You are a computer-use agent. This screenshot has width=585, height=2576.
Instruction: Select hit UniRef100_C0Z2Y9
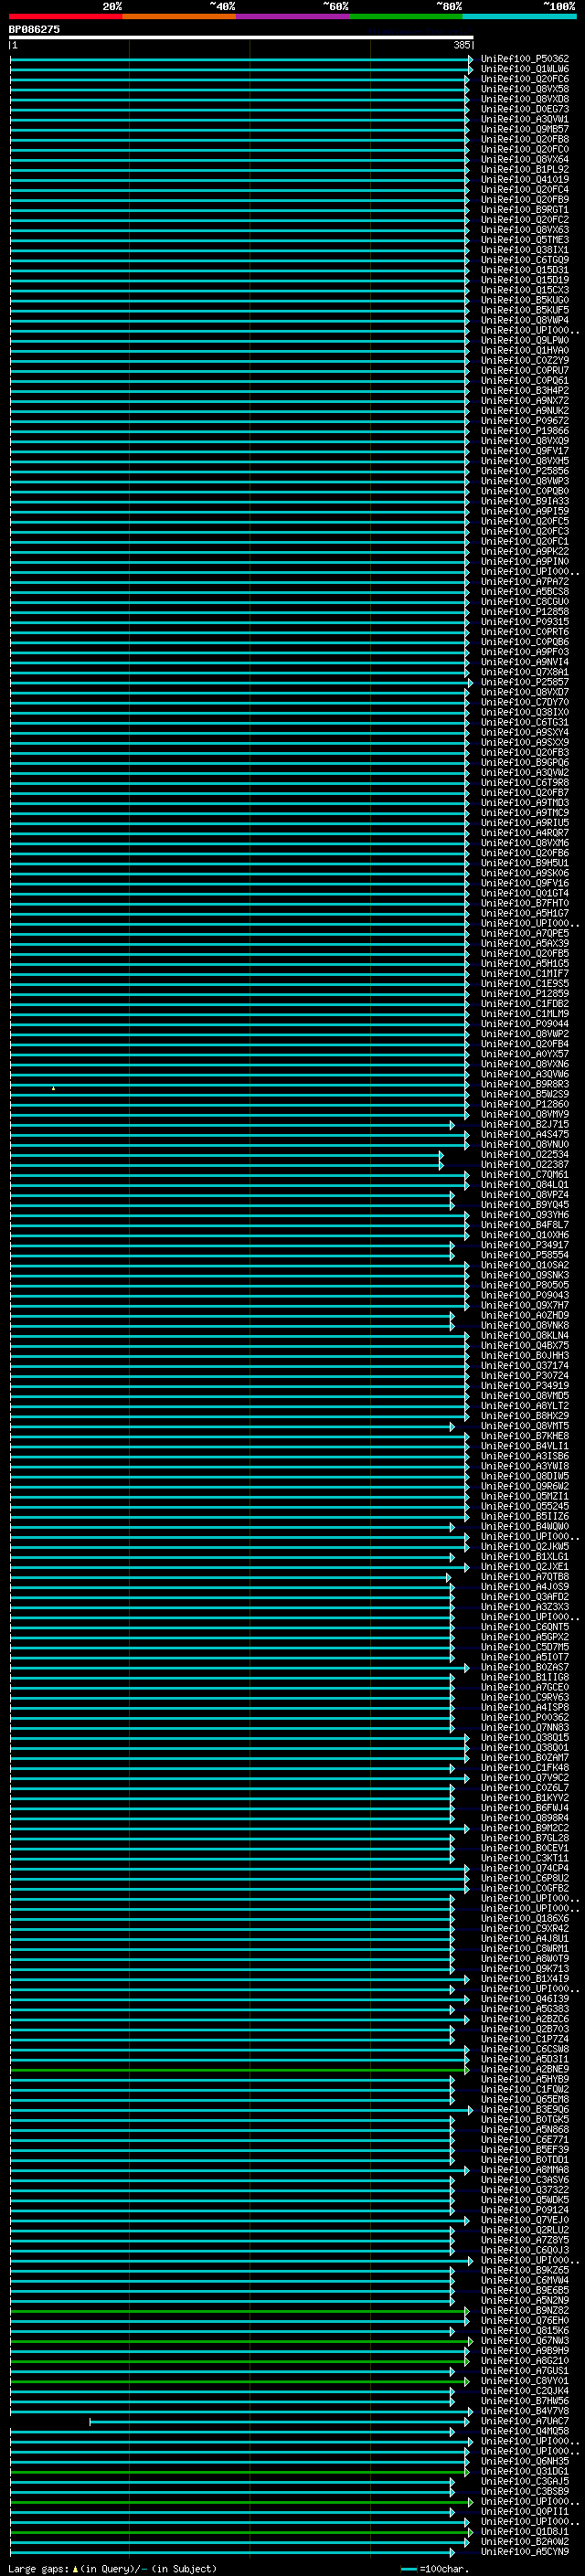[525, 360]
